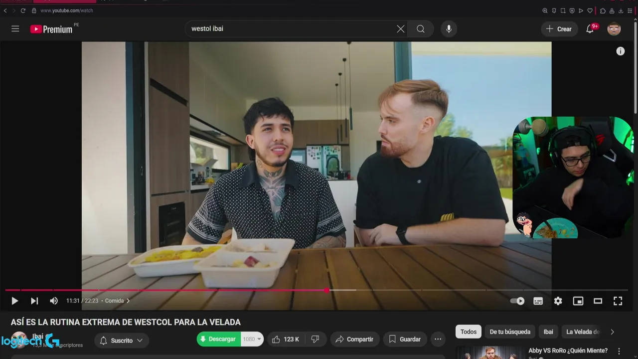Open the browser snapshot selection tool

[563, 10]
